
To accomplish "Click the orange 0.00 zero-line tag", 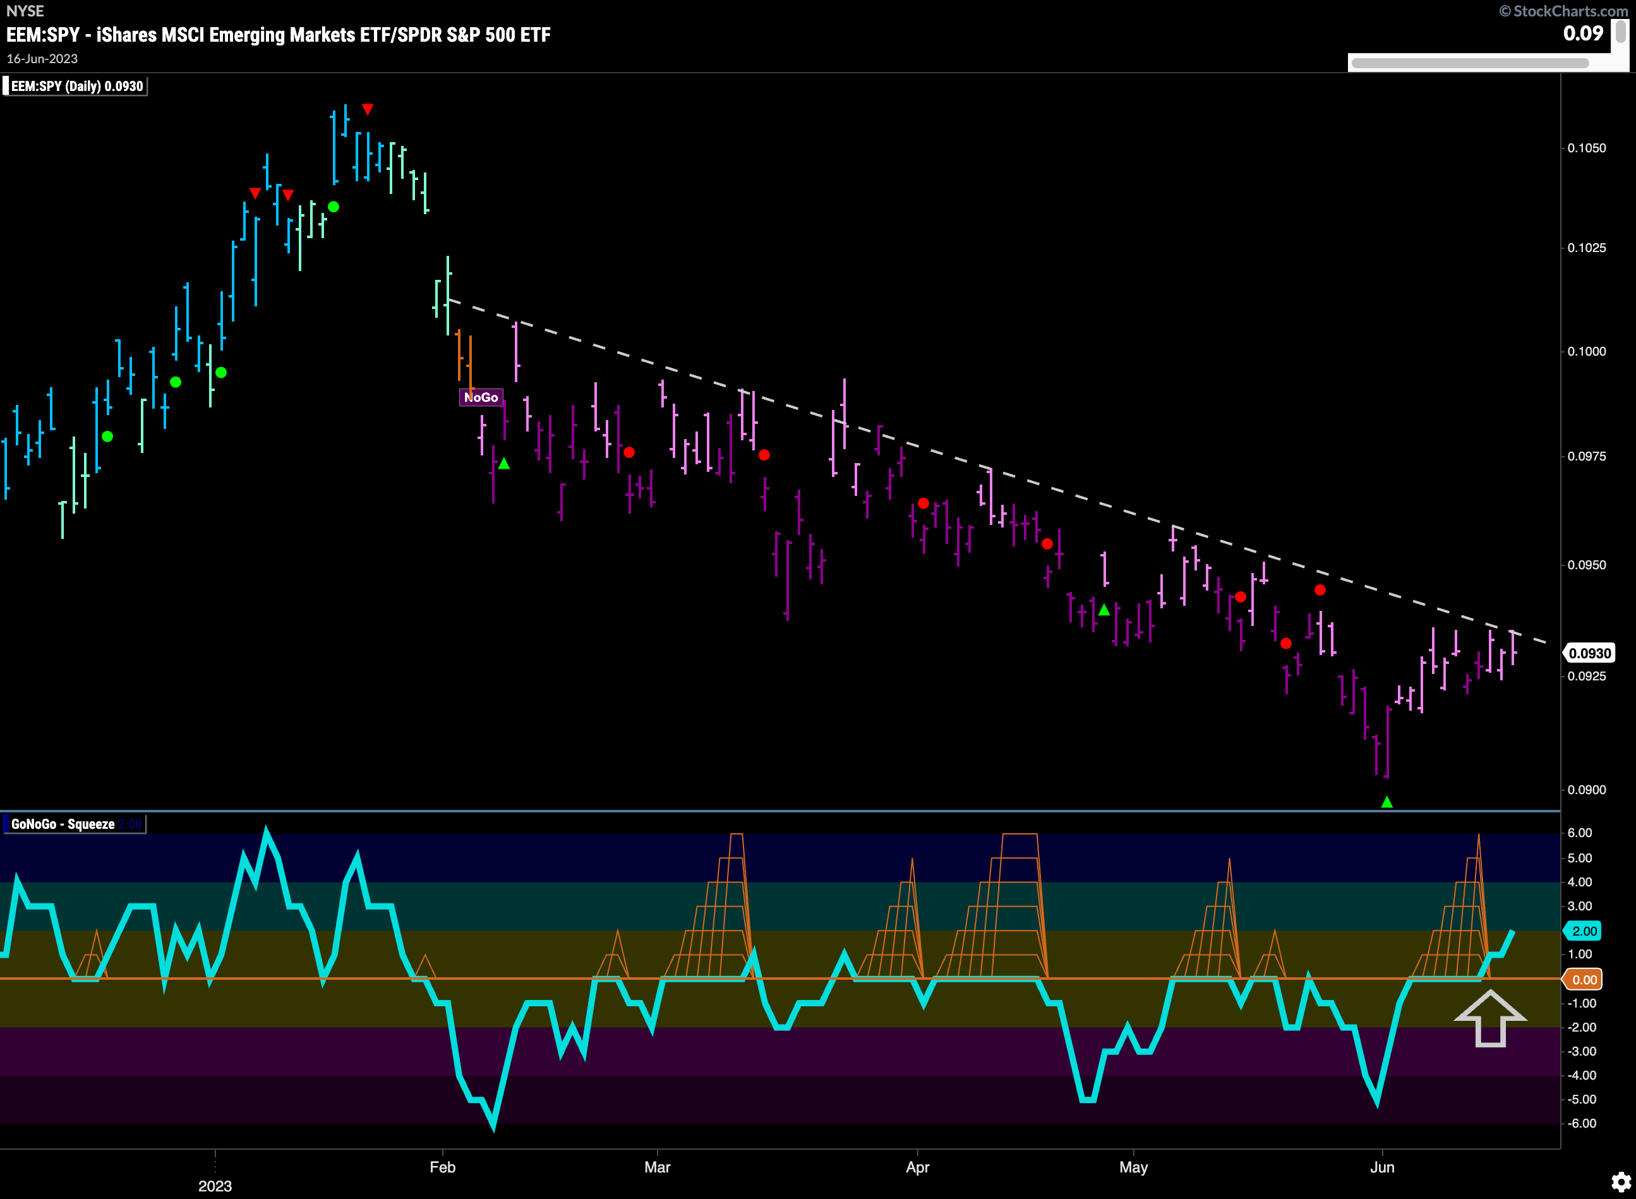I will click(x=1583, y=979).
